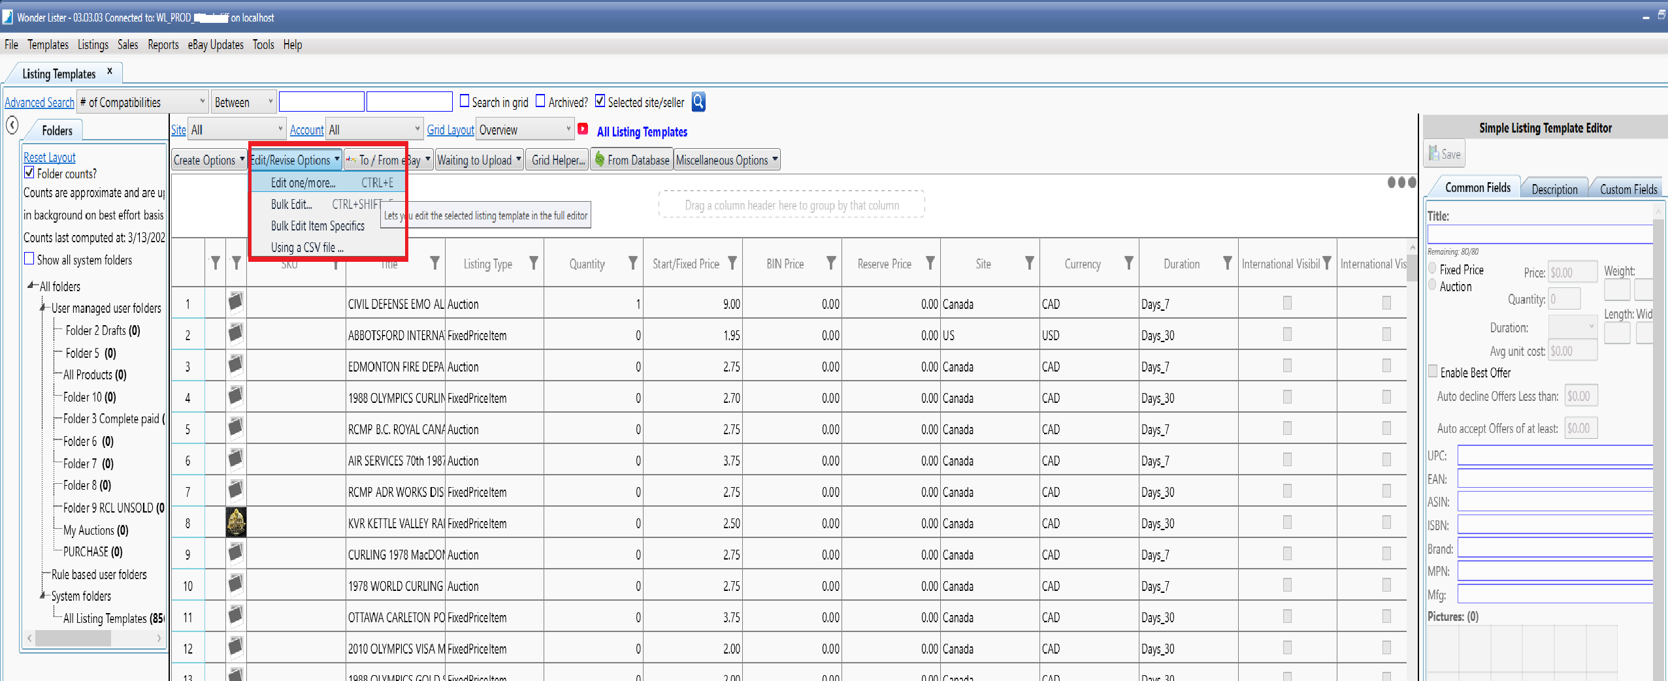Image resolution: width=1668 pixels, height=681 pixels.
Task: Click the Site link label
Action: pyautogui.click(x=178, y=130)
